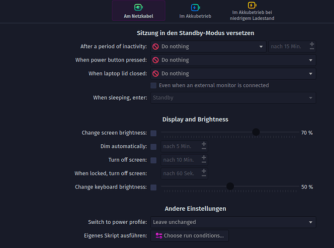Enable the Change screen brightness checkbox
Viewport: 334px width, 248px height.
click(x=154, y=133)
